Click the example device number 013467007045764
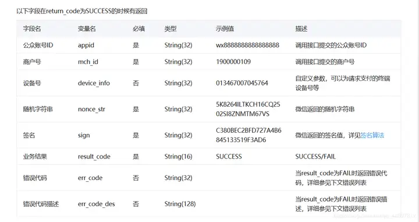 [242, 83]
